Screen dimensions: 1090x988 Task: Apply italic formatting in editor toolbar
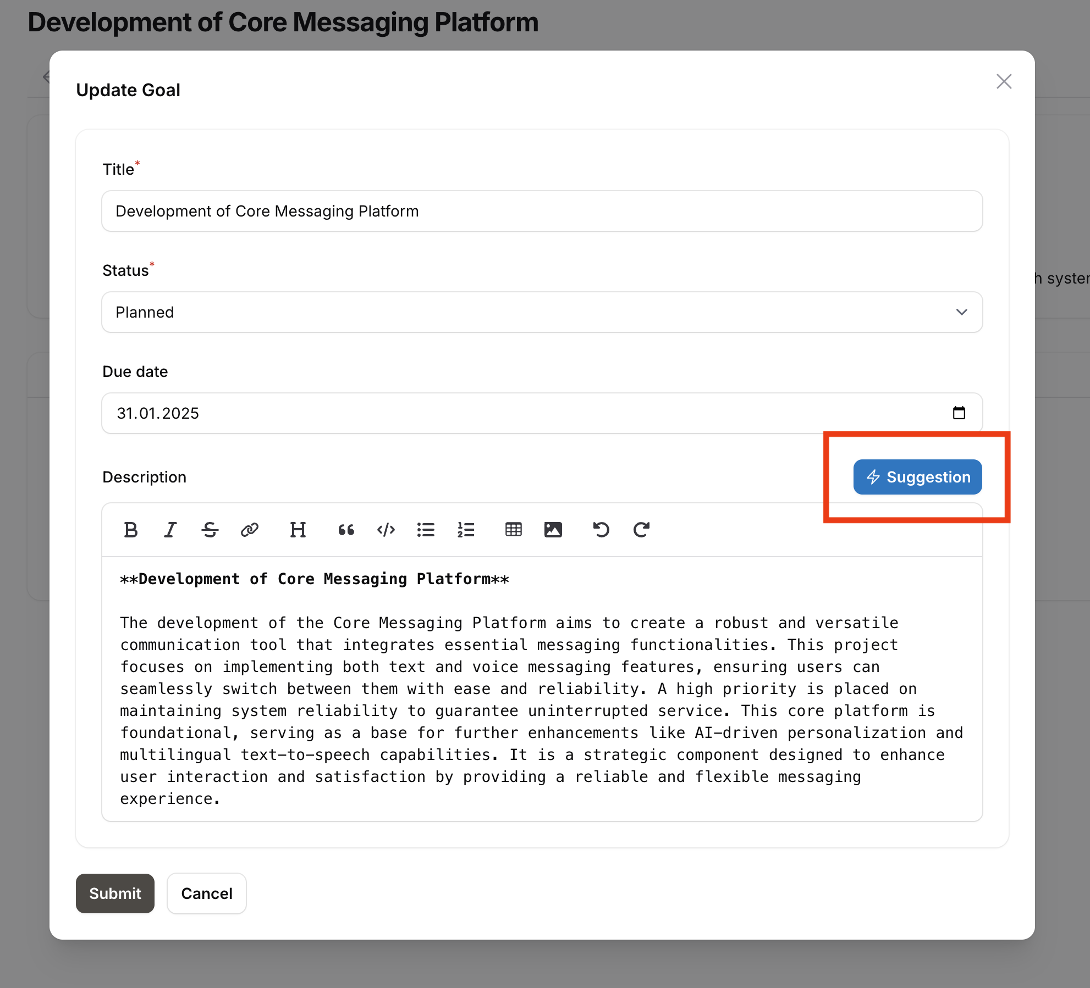click(170, 530)
